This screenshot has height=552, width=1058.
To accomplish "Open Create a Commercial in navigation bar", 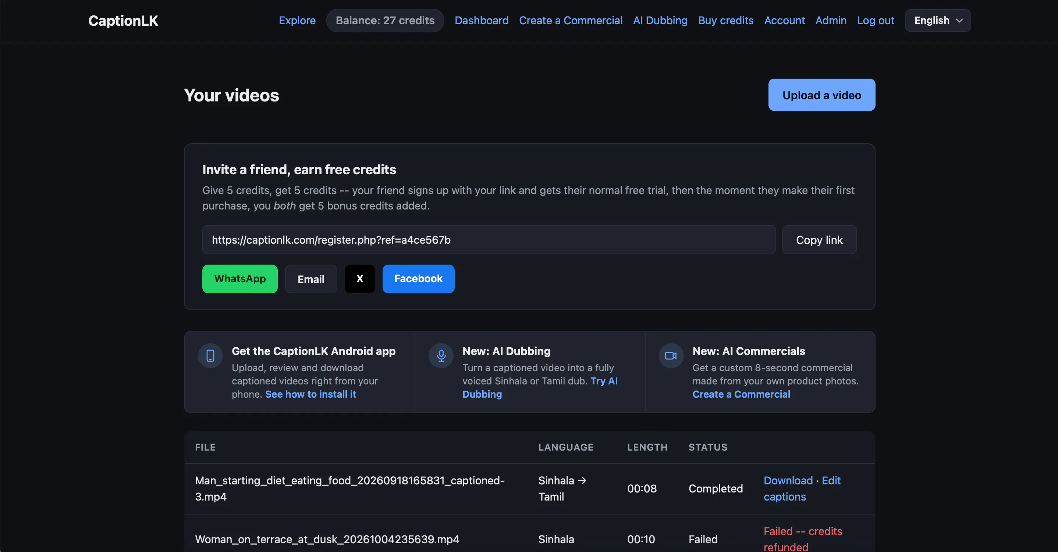I will point(571,21).
